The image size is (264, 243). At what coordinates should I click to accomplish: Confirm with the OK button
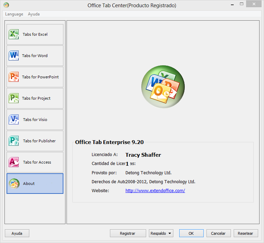coord(191,233)
